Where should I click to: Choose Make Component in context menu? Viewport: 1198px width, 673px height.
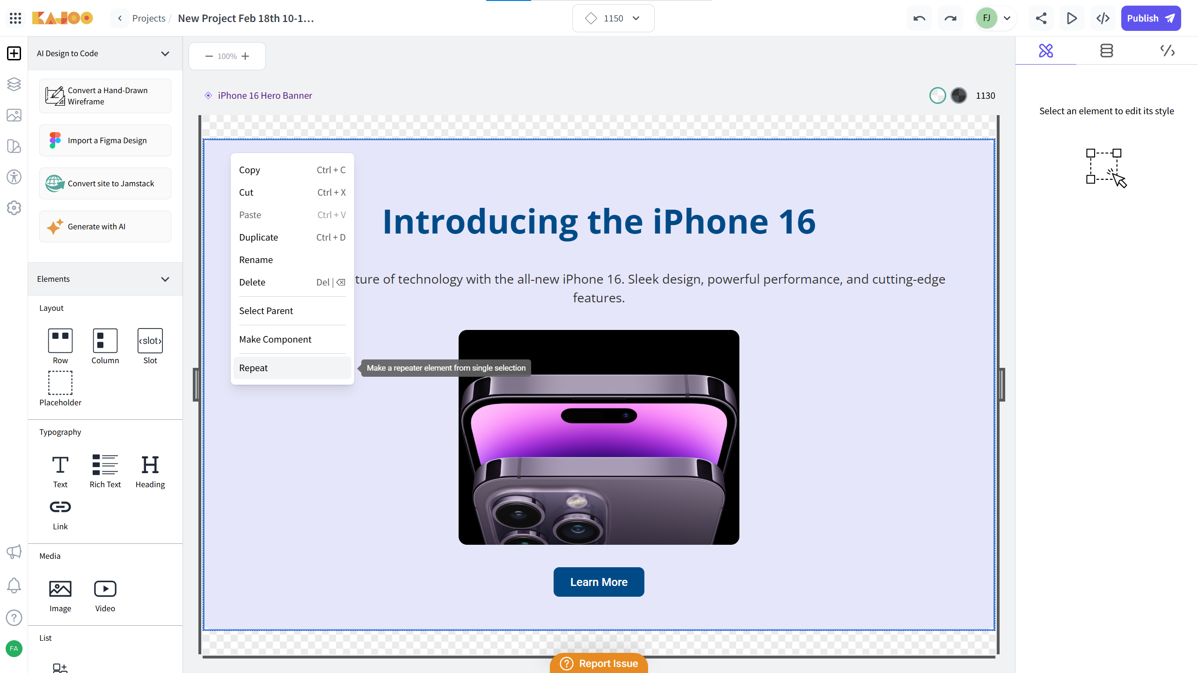tap(275, 339)
